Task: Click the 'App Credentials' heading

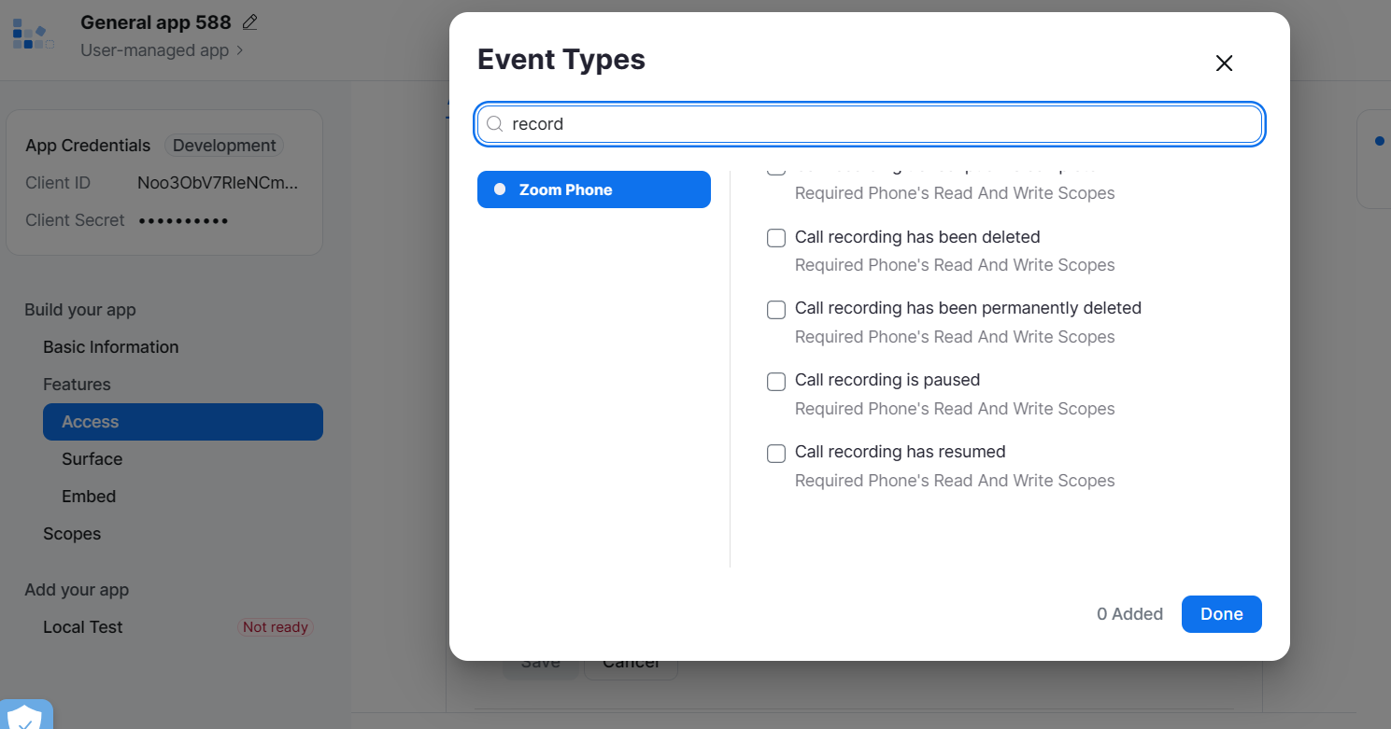Action: [x=88, y=146]
